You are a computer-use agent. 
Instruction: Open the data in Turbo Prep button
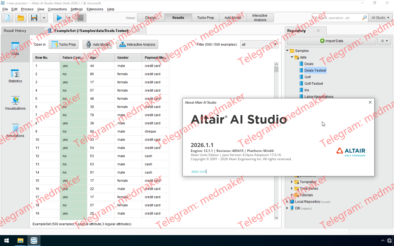coord(64,45)
